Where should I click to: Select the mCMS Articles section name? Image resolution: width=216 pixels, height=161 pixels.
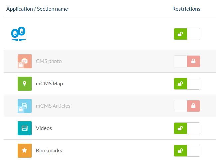[53, 106]
